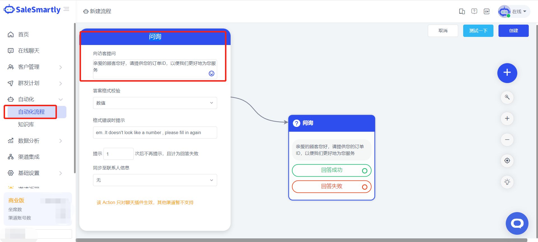Screen dimensions: 538x242
Task: Click the 提示 count input showing 1
Action: (x=119, y=154)
